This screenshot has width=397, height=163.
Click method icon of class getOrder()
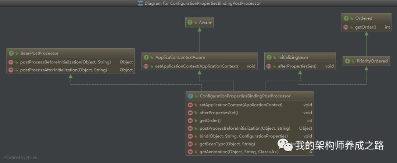(x=190, y=121)
